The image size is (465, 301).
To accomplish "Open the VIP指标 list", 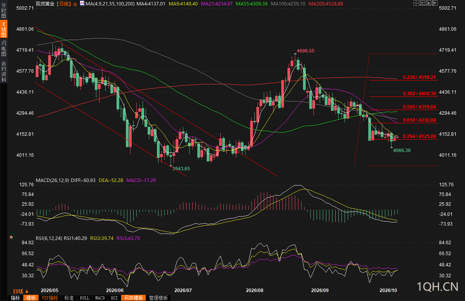I will click(50, 298).
